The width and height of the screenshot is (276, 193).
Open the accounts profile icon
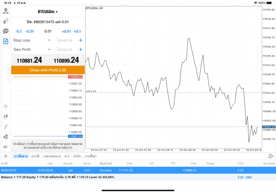pos(6,11)
